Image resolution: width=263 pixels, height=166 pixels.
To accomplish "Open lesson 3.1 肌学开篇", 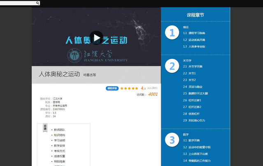I will [191, 141].
